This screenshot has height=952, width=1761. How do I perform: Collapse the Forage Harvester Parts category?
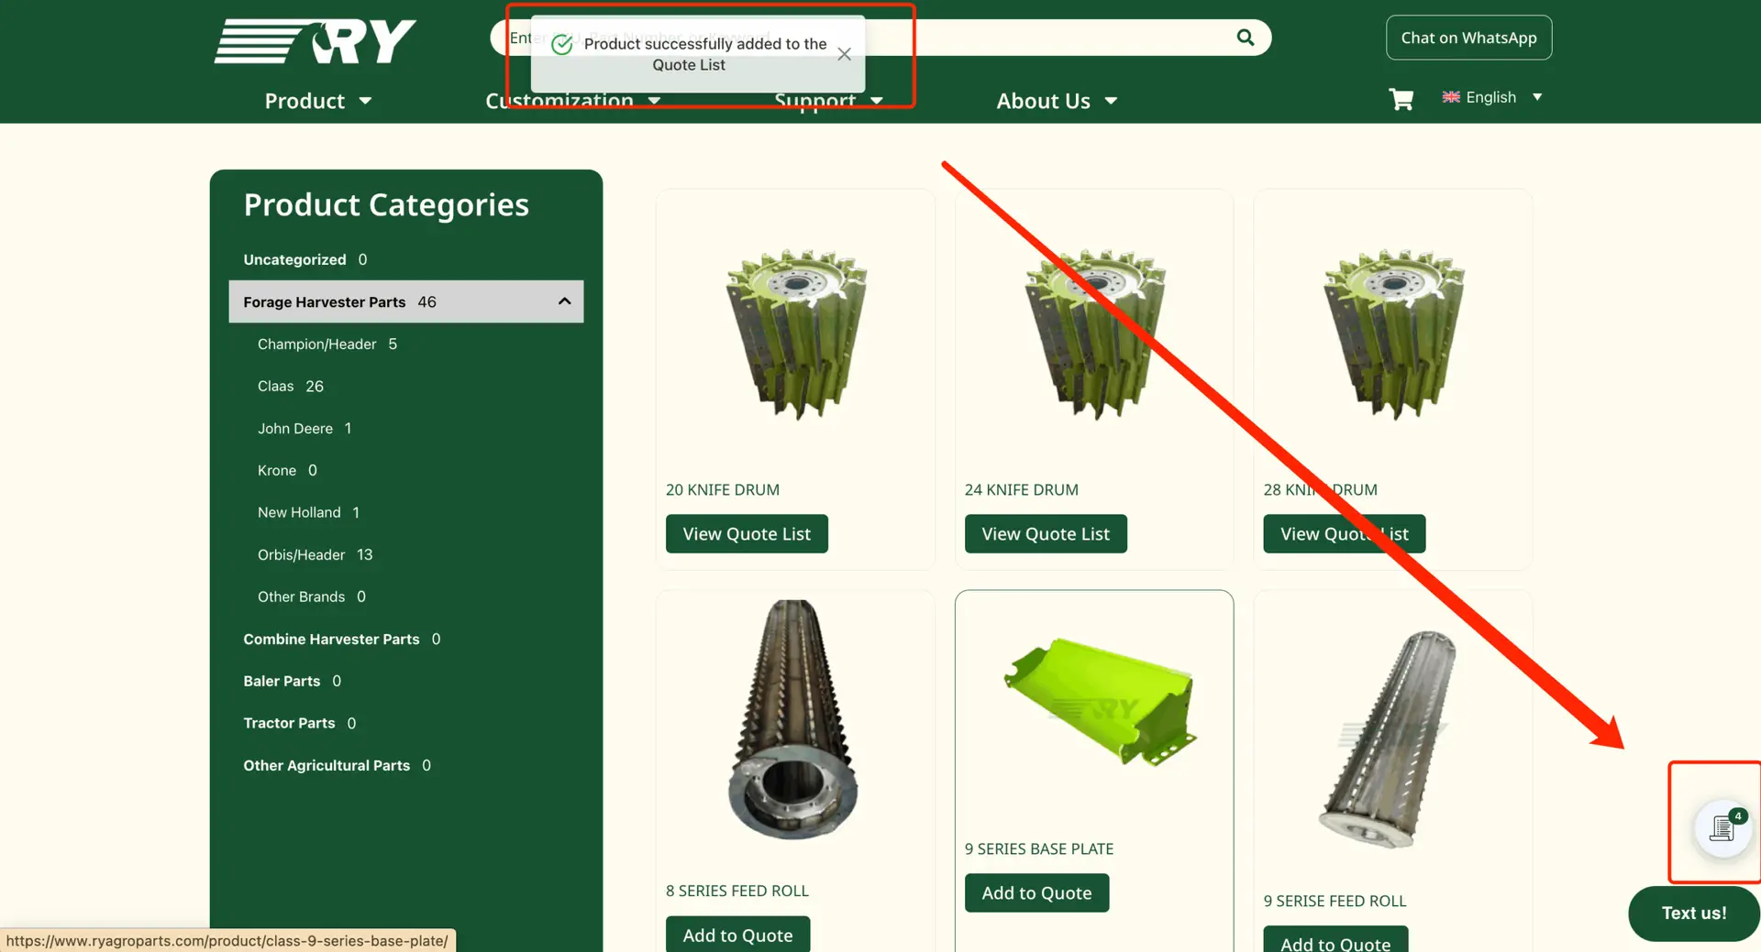[x=564, y=301]
